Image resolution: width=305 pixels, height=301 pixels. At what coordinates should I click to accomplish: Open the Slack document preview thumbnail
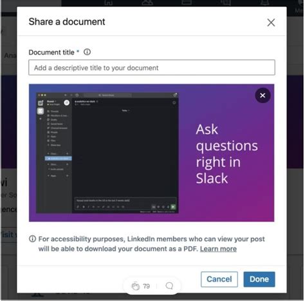[x=151, y=153]
